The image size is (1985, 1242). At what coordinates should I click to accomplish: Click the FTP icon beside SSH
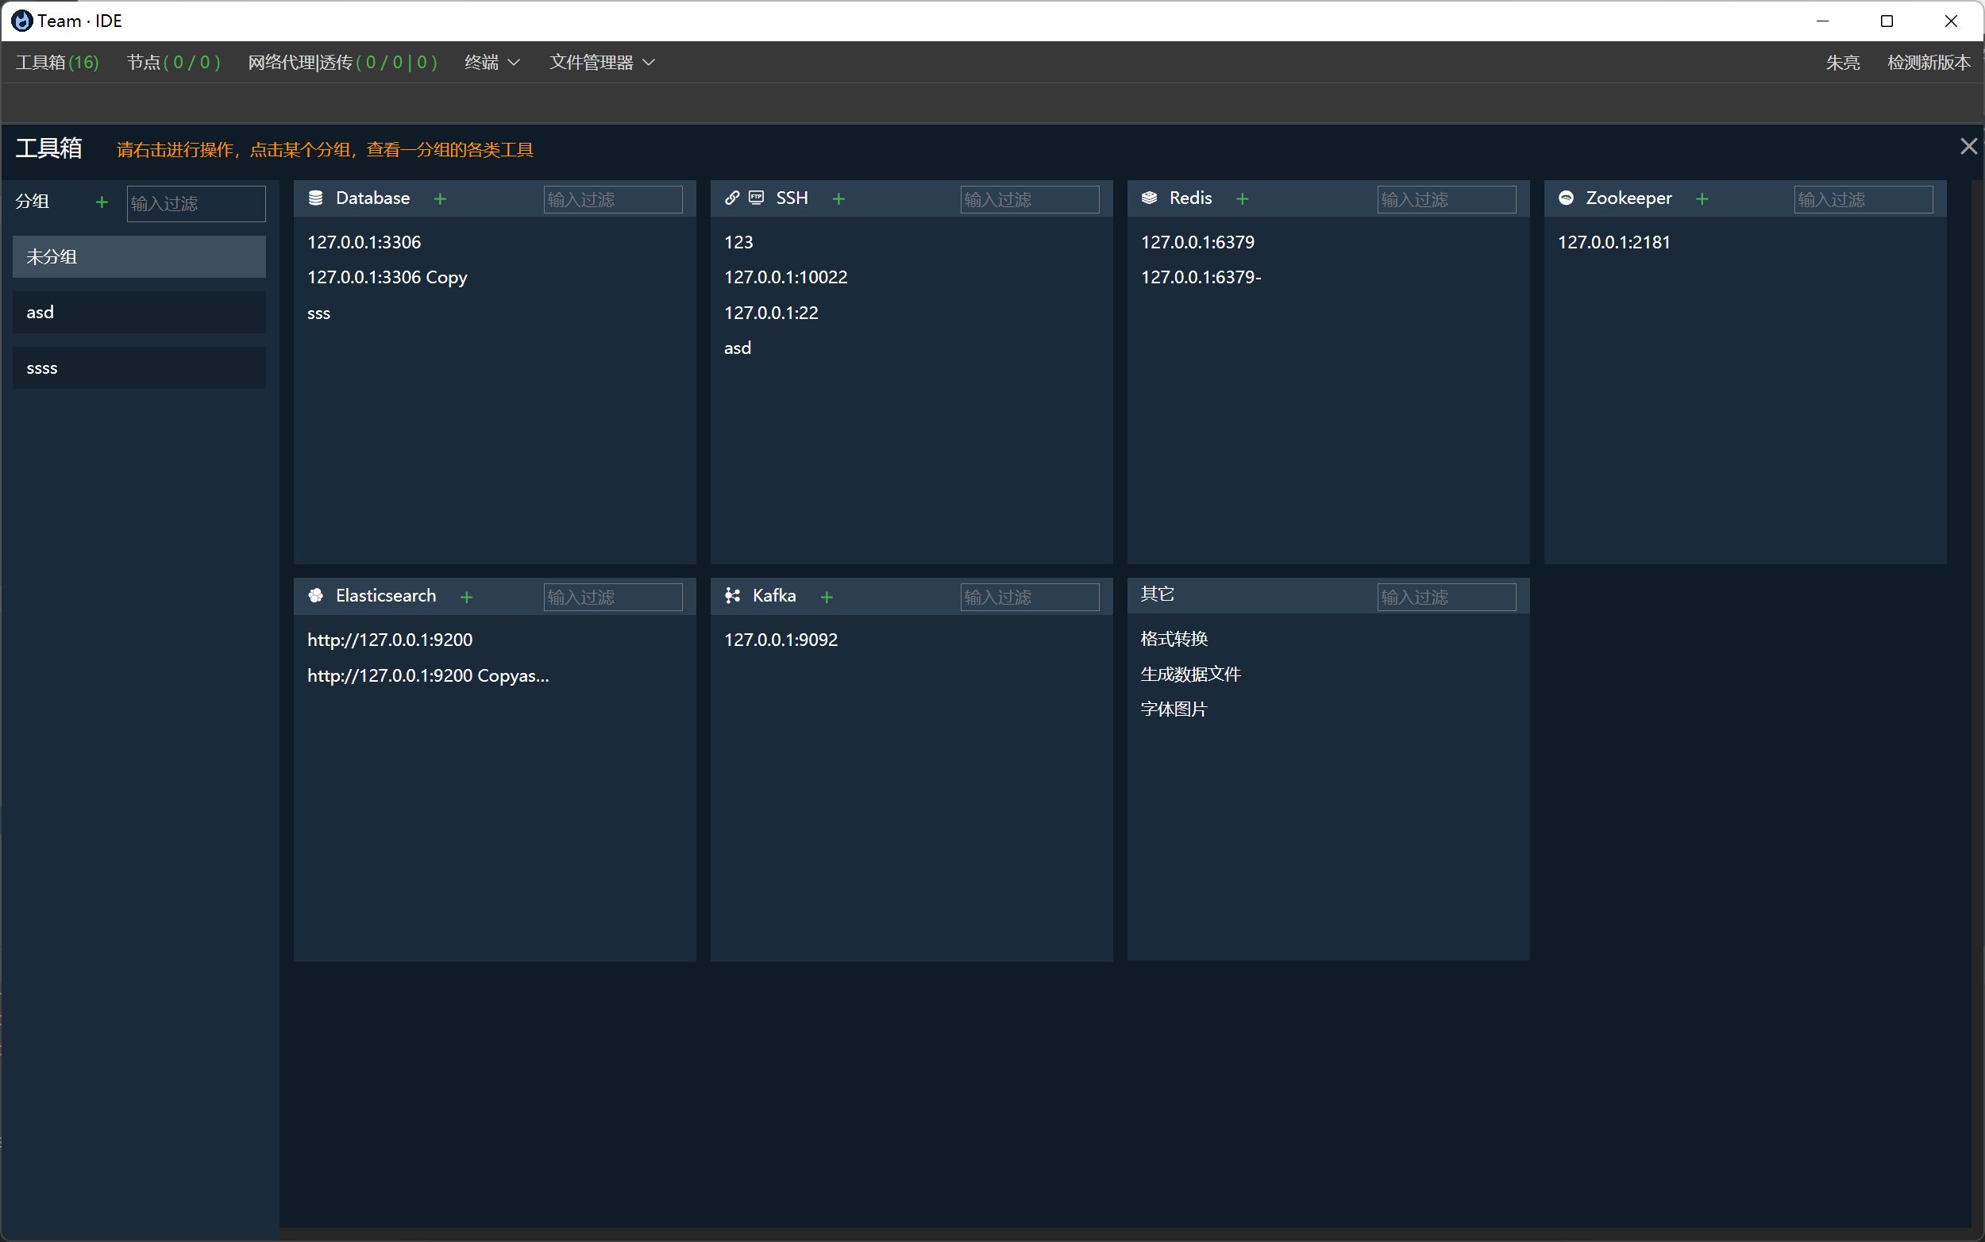pyautogui.click(x=755, y=198)
